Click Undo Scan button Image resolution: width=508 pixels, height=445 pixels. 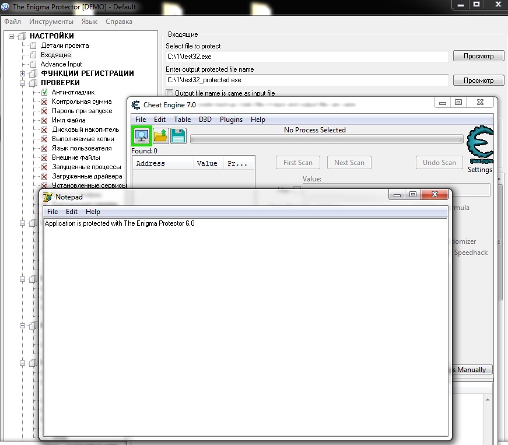439,163
